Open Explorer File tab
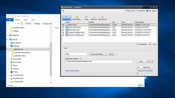Viewport: 175px width, 98px height. (x=10, y=20)
